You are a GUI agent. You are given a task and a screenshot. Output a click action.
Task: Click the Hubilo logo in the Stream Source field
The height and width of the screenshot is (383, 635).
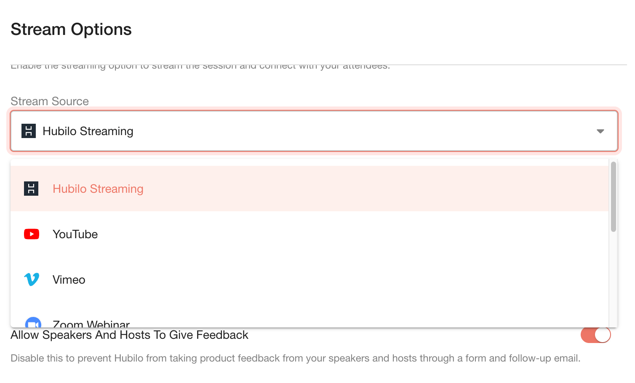click(x=29, y=131)
